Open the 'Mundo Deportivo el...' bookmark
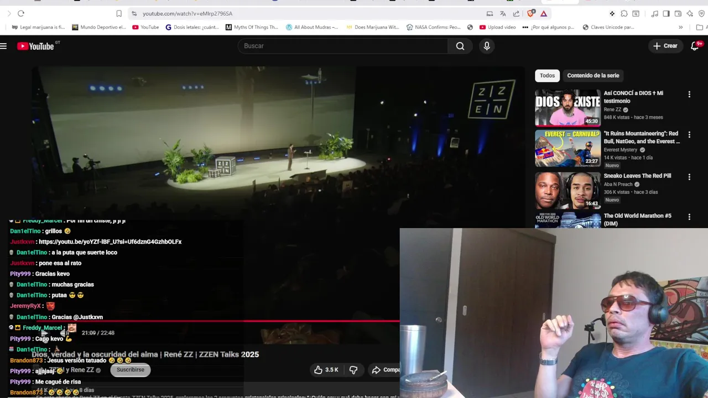Screen dimensions: 708x398 point(98,27)
